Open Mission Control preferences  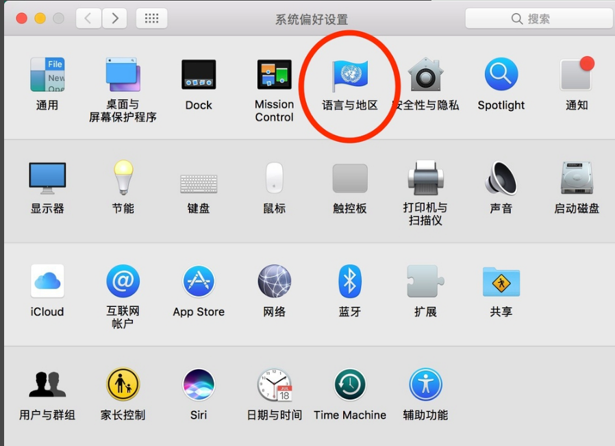(273, 75)
